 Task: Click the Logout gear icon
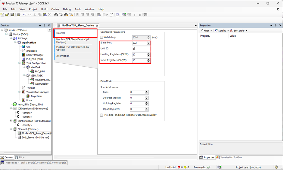(129, 15)
